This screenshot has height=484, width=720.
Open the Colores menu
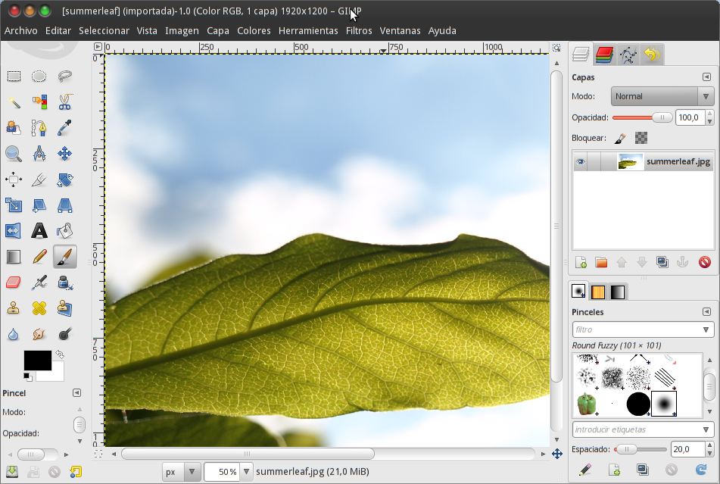(x=254, y=31)
